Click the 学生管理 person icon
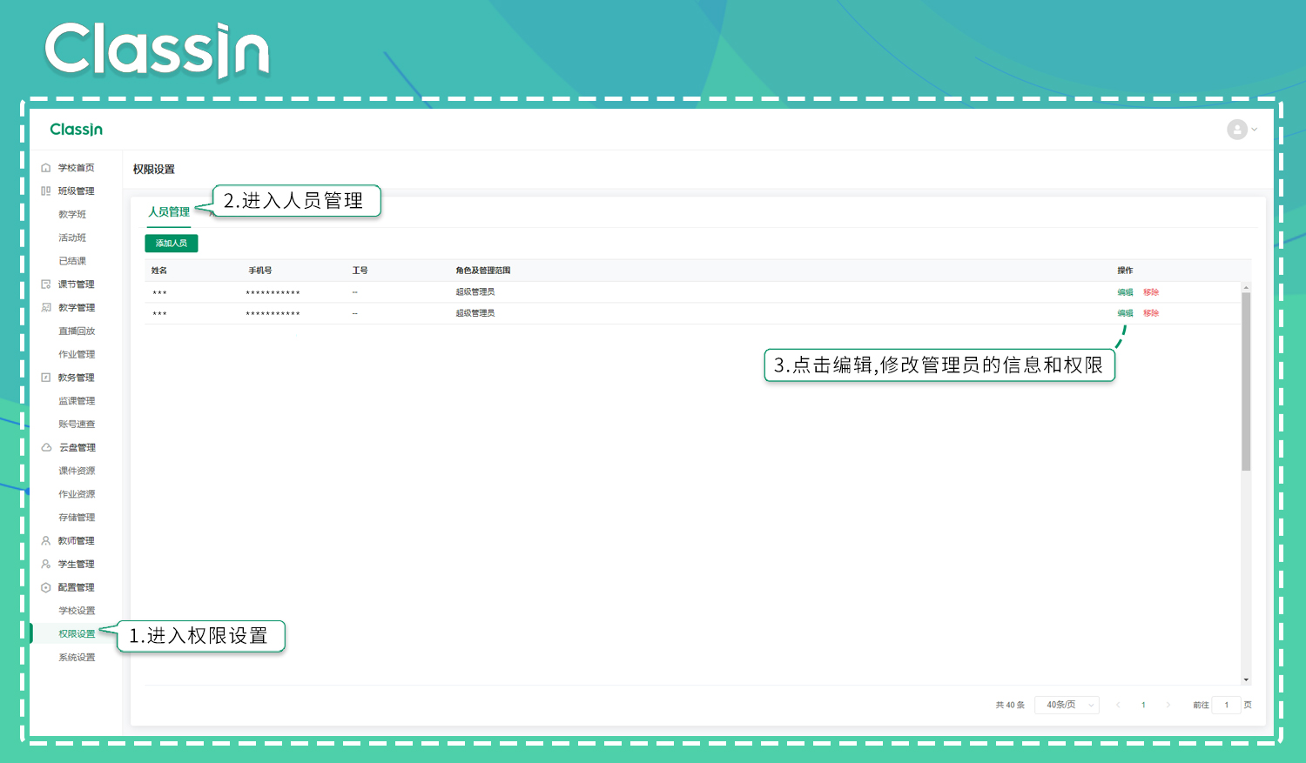The width and height of the screenshot is (1306, 763). click(46, 565)
